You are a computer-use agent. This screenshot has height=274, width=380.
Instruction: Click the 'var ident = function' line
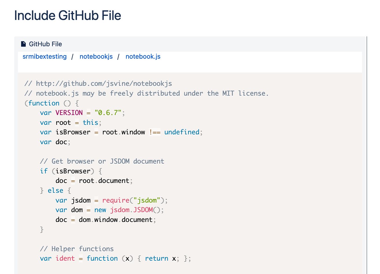tap(116, 258)
